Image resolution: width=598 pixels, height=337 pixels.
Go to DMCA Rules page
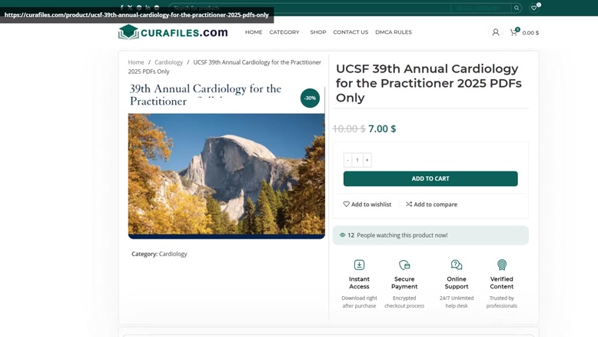pos(394,32)
